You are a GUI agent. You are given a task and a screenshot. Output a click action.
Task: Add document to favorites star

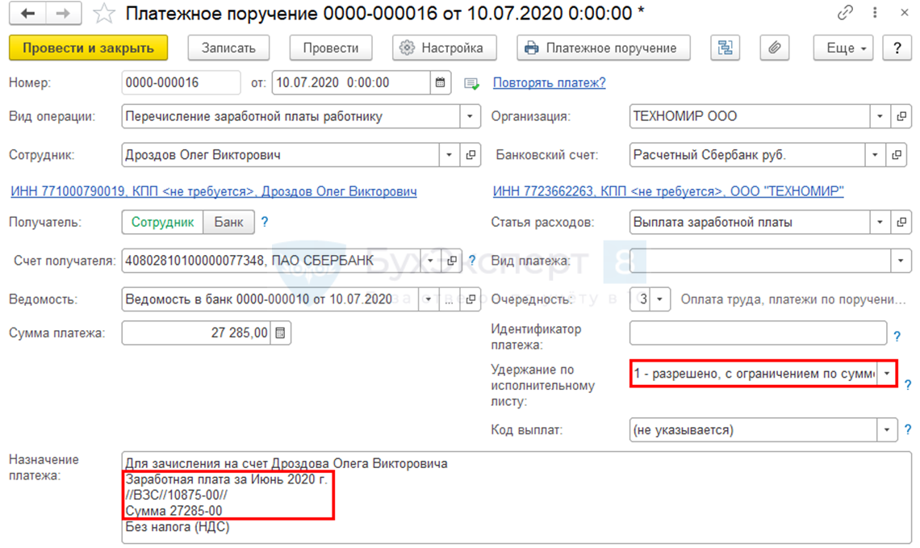point(104,14)
